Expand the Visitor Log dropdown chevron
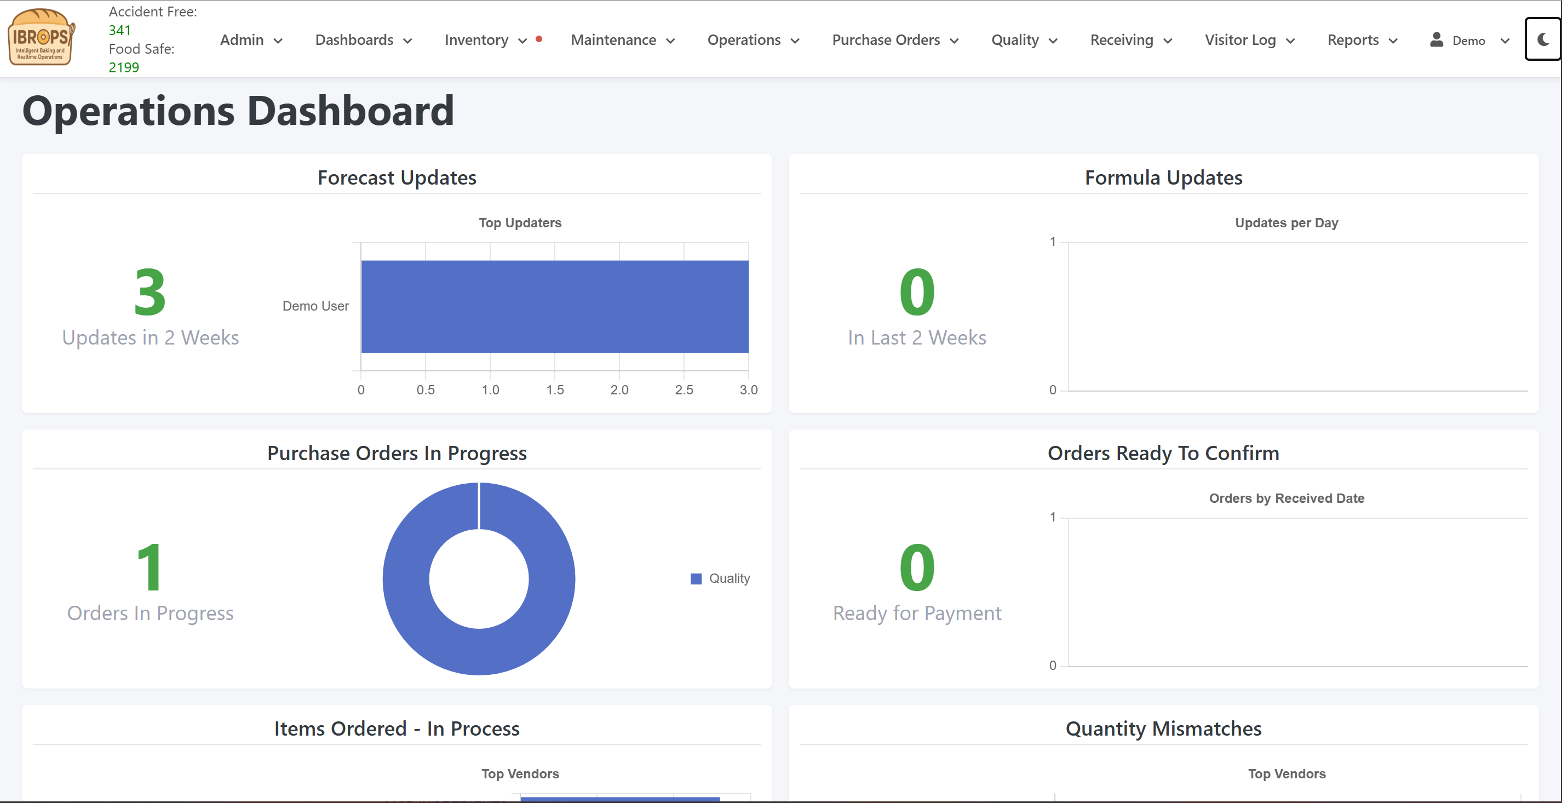 (1290, 41)
